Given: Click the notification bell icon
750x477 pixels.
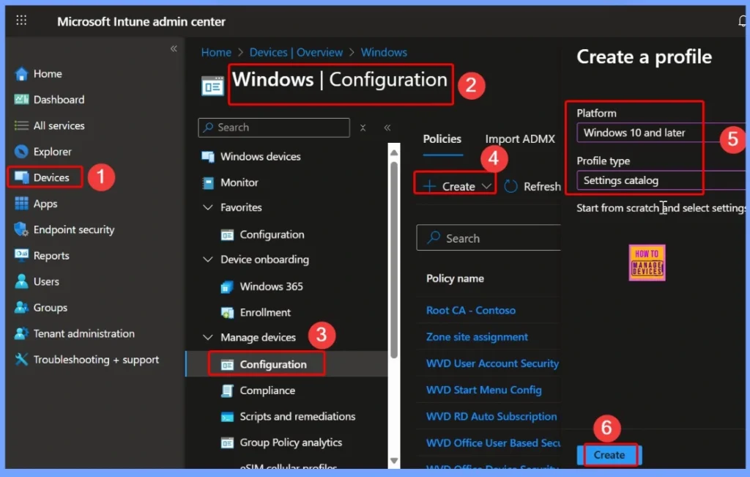Looking at the screenshot, I should coord(743,21).
